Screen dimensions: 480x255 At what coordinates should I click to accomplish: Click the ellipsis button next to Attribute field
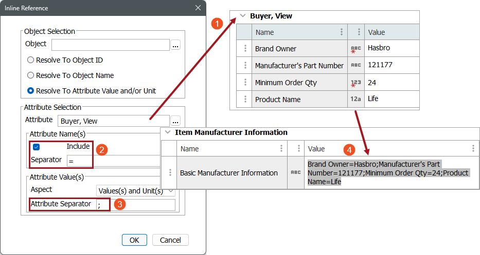pyautogui.click(x=175, y=122)
